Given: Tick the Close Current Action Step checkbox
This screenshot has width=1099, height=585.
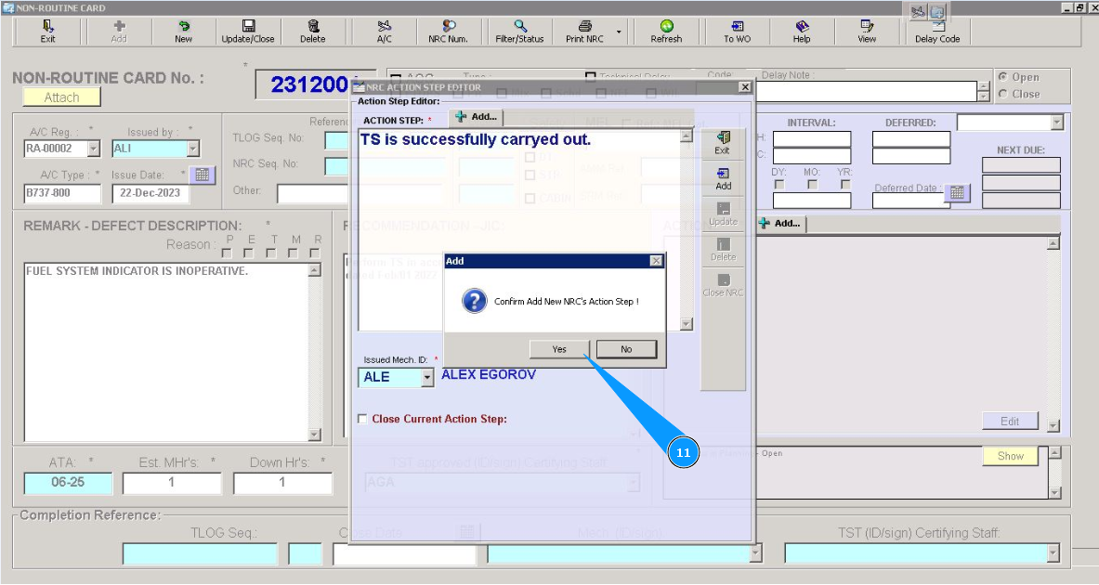Looking at the screenshot, I should [362, 419].
